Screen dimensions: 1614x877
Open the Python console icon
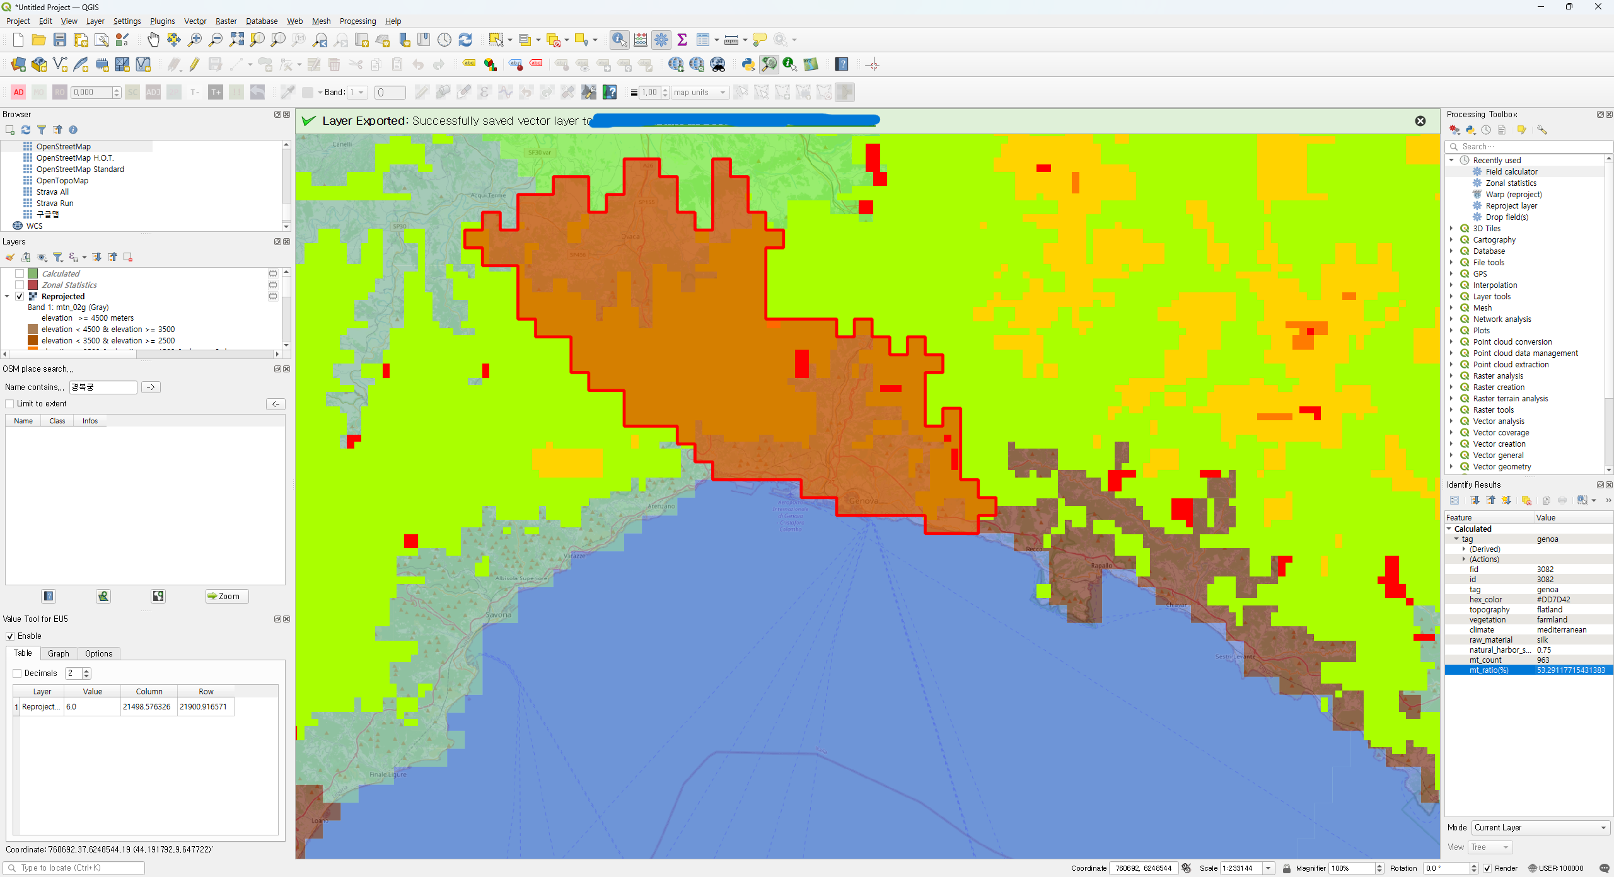[748, 64]
